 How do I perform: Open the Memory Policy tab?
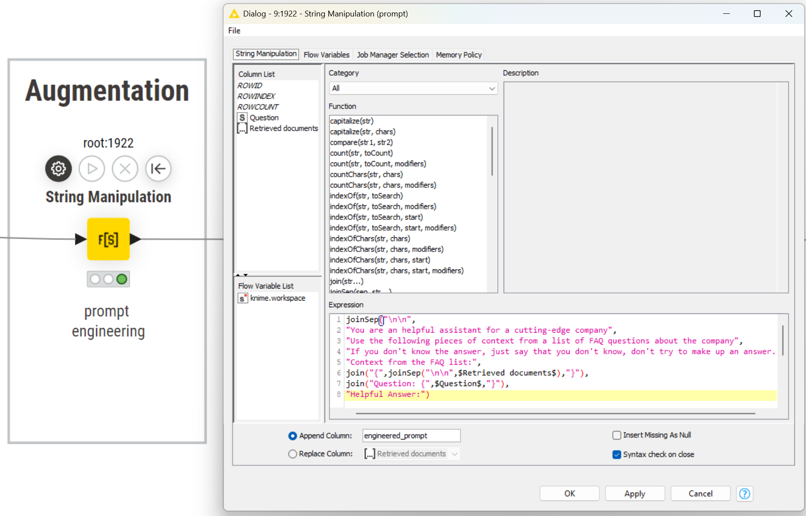(459, 55)
